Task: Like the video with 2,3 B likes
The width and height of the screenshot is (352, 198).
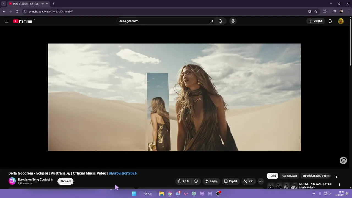Action: pyautogui.click(x=183, y=181)
